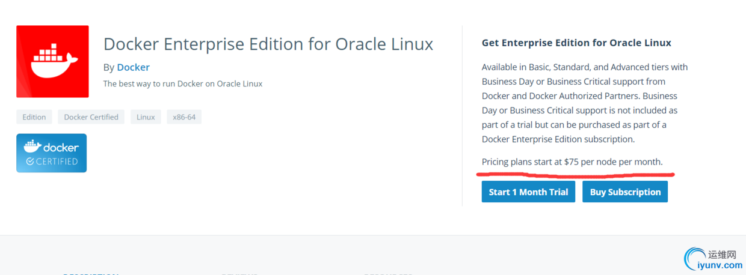The height and width of the screenshot is (275, 746).
Task: Select the Docker Certified tag
Action: pos(91,117)
